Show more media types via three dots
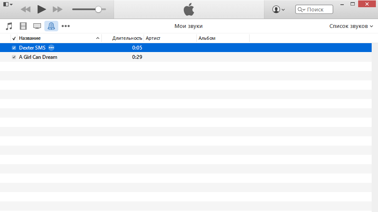Screen dimensions: 378x212 (65, 26)
